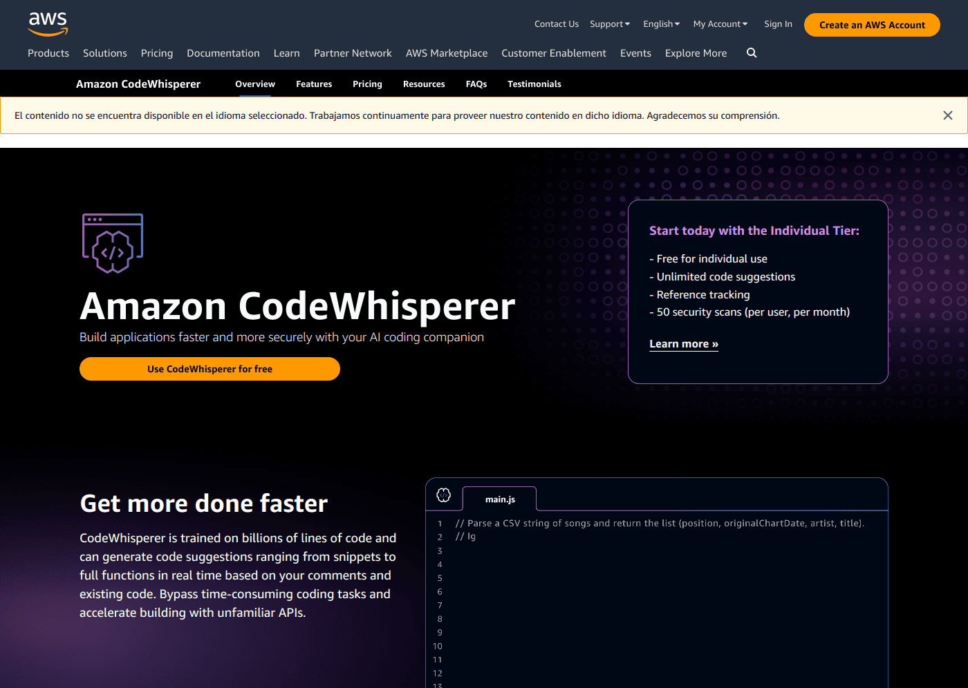Open the Contact Us link
Image resolution: width=968 pixels, height=688 pixels.
tap(557, 24)
